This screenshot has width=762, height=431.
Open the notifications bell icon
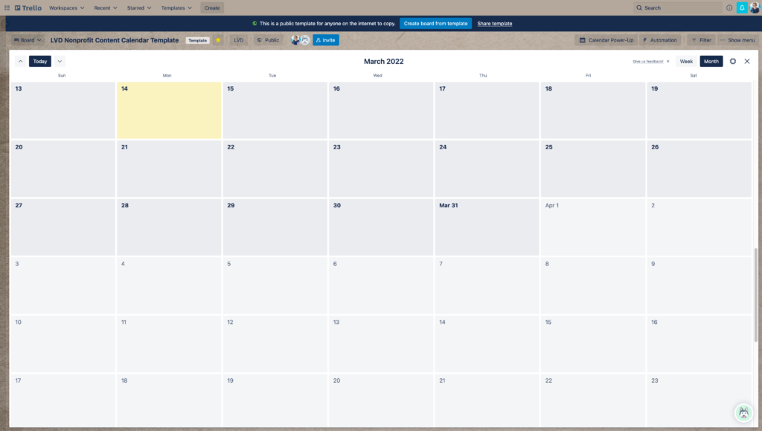(x=742, y=7)
